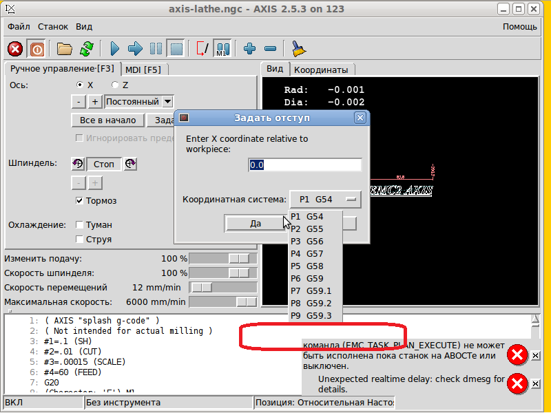The image size is (551, 413).
Task: Switch to the Координаты tab
Action: 321,70
